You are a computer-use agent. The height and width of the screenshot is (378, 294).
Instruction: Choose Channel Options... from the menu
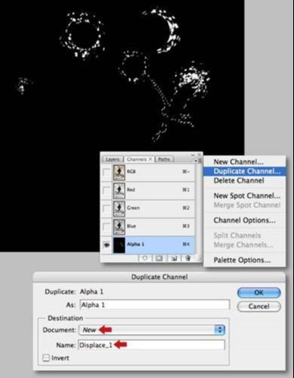click(x=244, y=220)
